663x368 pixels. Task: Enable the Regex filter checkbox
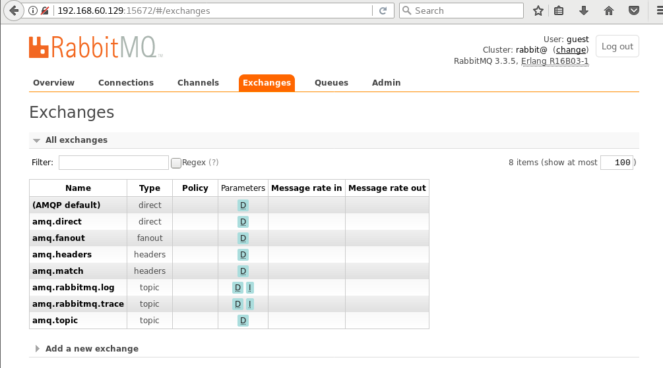pyautogui.click(x=176, y=163)
